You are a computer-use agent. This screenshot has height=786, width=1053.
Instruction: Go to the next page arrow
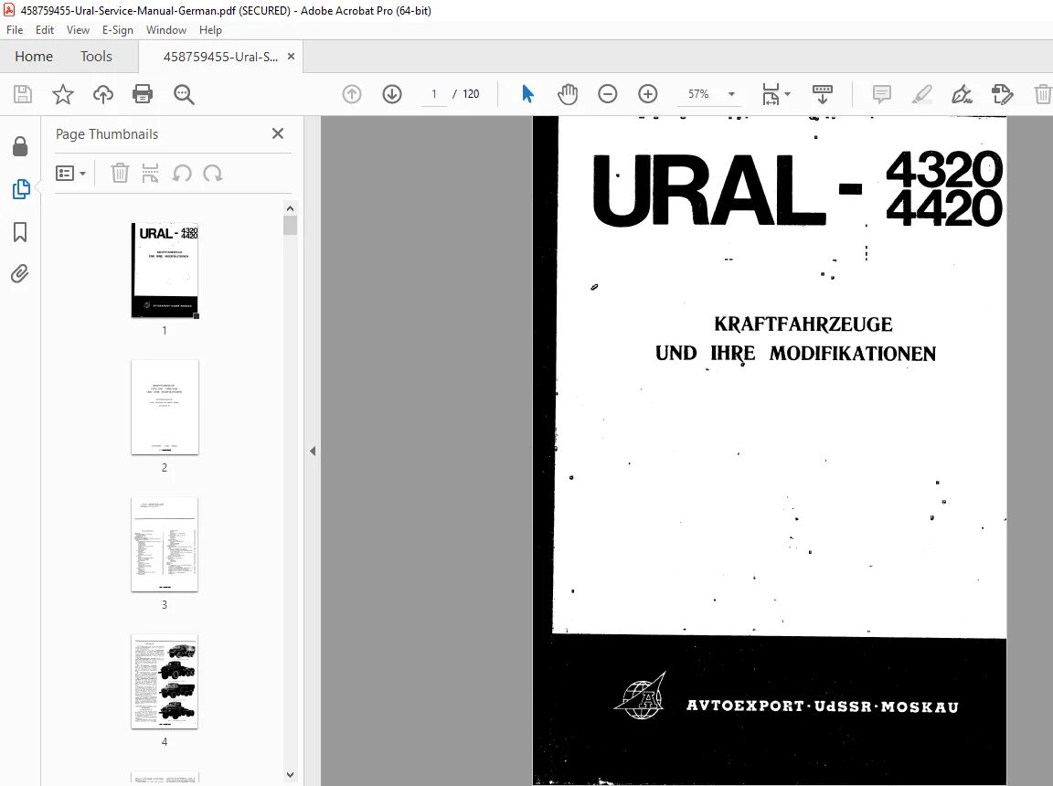click(392, 94)
